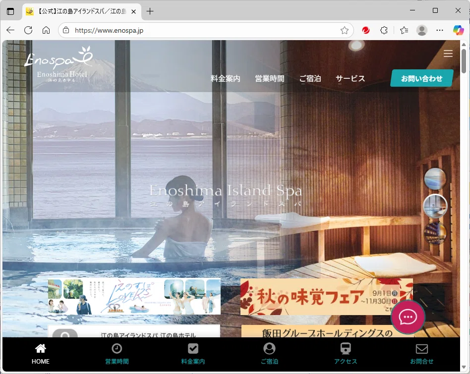The width and height of the screenshot is (470, 374).
Task: View site security information lock icon
Action: (x=66, y=30)
